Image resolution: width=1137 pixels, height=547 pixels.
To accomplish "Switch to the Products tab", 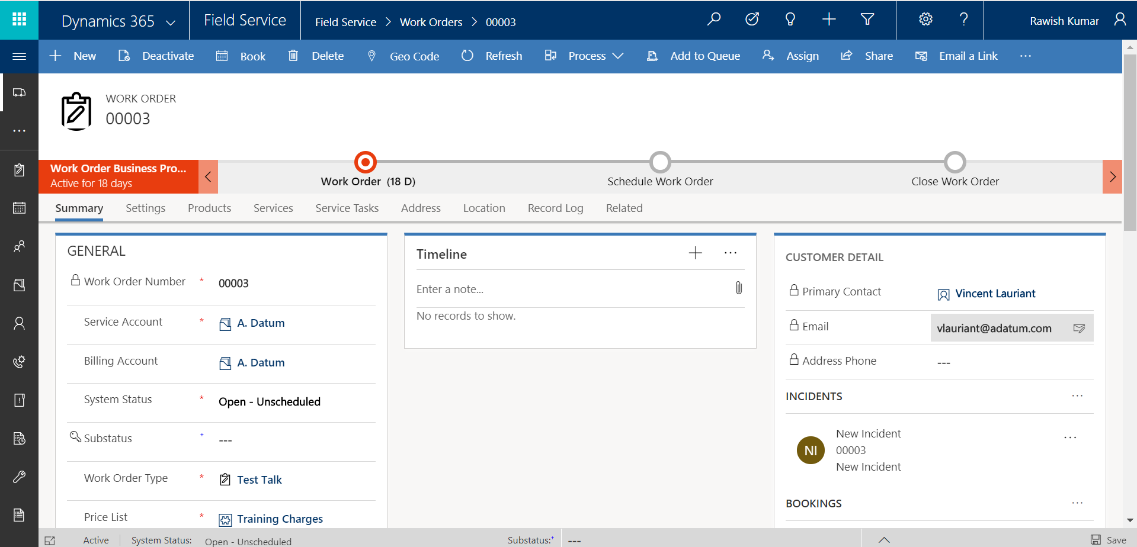I will point(209,208).
